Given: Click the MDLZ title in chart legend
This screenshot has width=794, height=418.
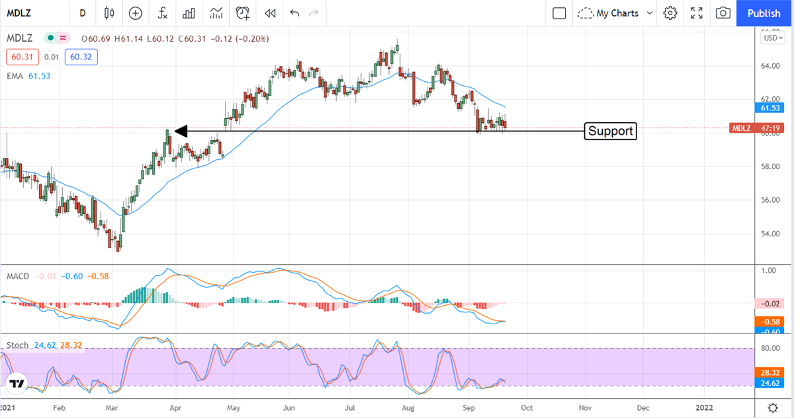Looking at the screenshot, I should point(21,38).
